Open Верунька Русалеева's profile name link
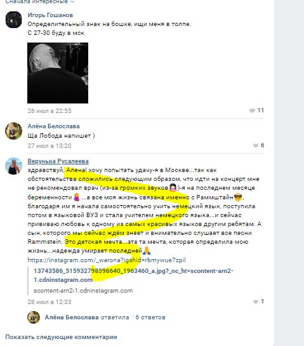 [x=58, y=161]
